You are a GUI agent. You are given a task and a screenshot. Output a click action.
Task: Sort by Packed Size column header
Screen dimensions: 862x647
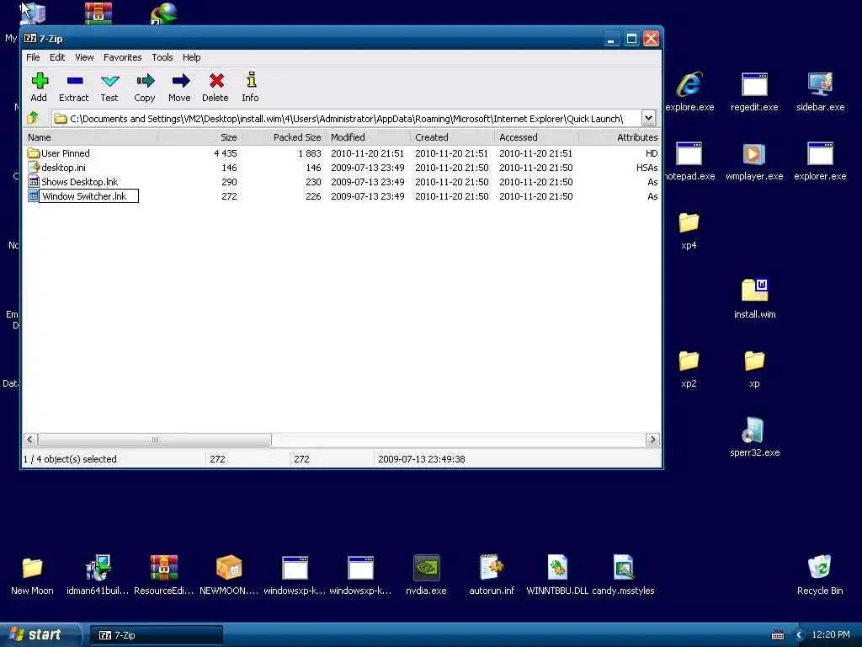284,137
